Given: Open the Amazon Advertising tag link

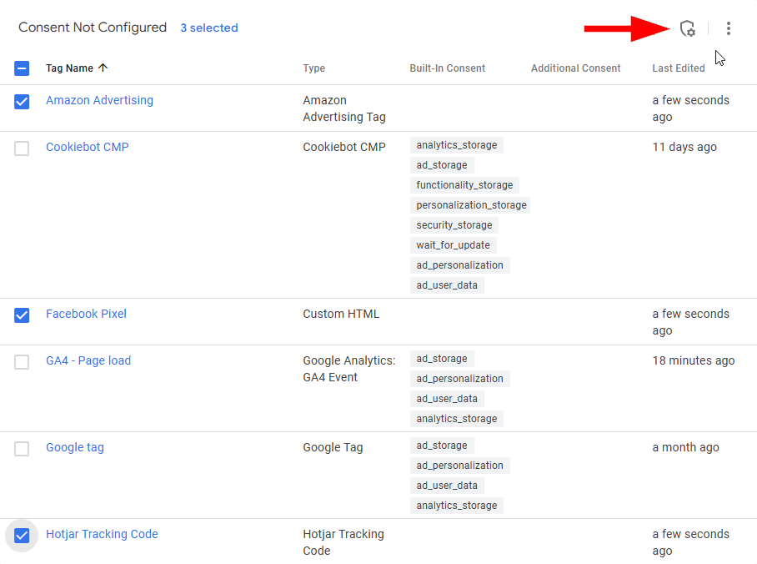Looking at the screenshot, I should tap(99, 100).
